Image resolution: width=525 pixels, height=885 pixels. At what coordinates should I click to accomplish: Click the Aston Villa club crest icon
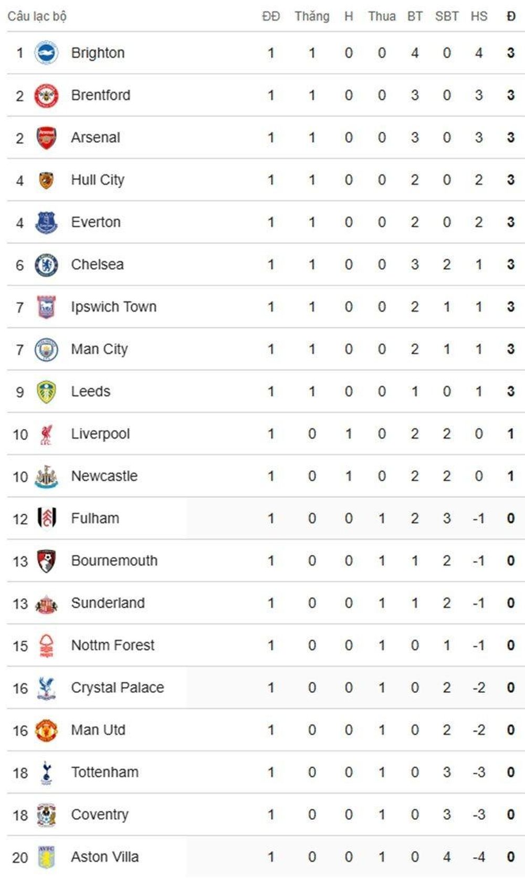46,857
